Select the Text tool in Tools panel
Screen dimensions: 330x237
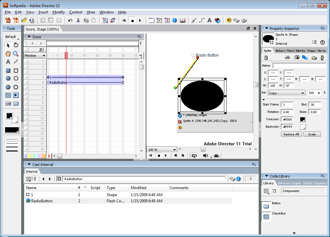click(8, 62)
